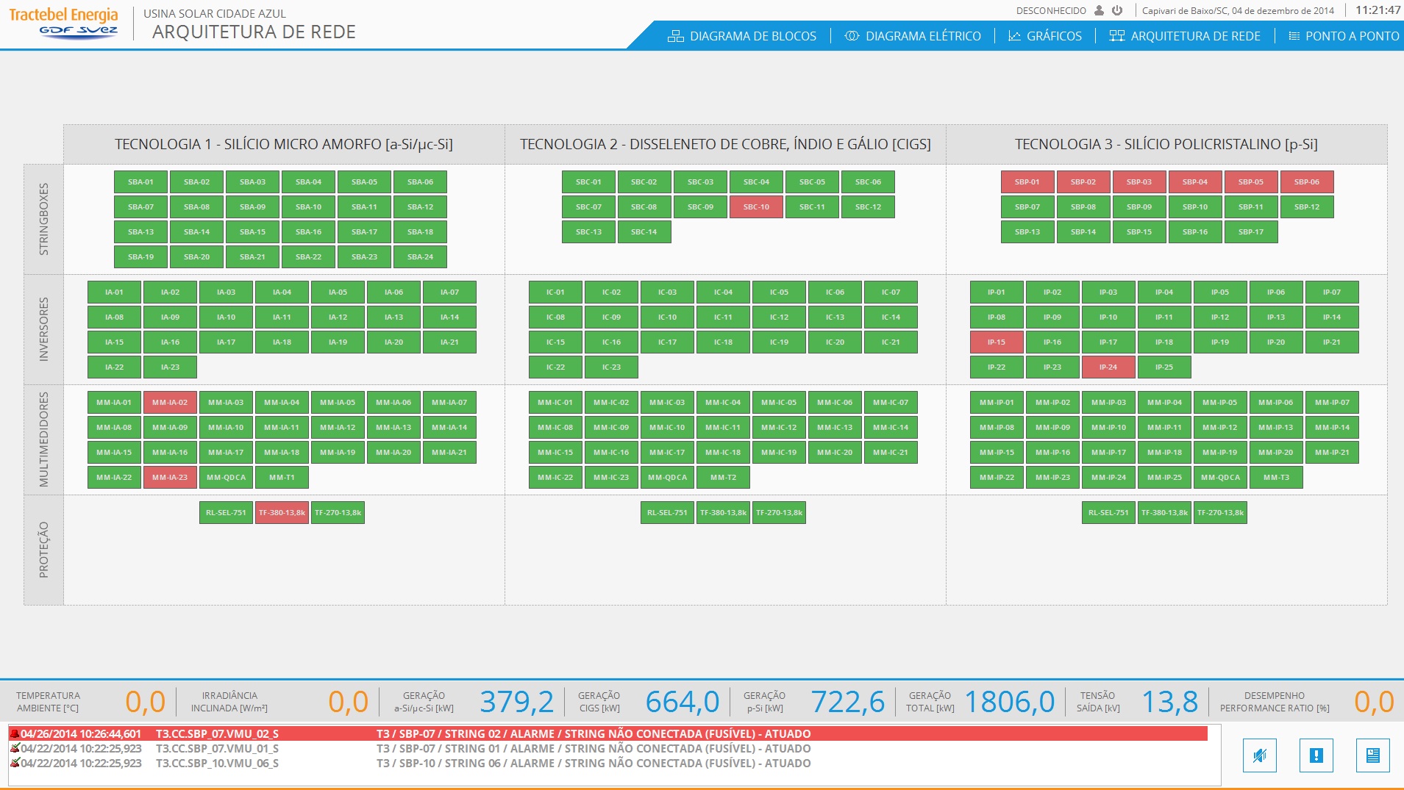1404x790 pixels.
Task: Select TF-270-13,8k in Tecnologia 3
Action: point(1220,513)
